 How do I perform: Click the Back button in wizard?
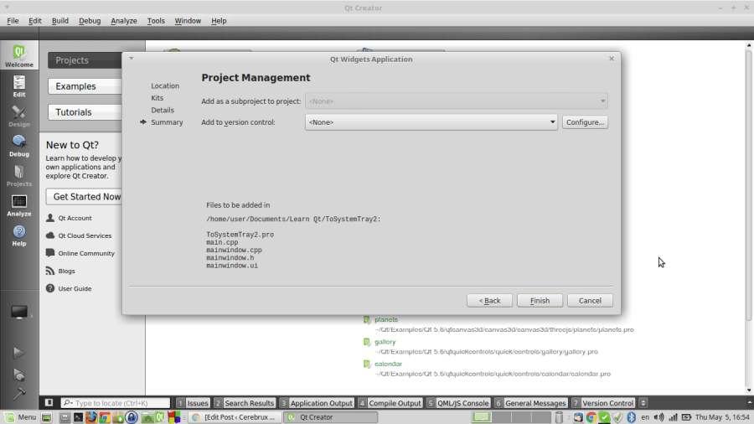click(489, 301)
